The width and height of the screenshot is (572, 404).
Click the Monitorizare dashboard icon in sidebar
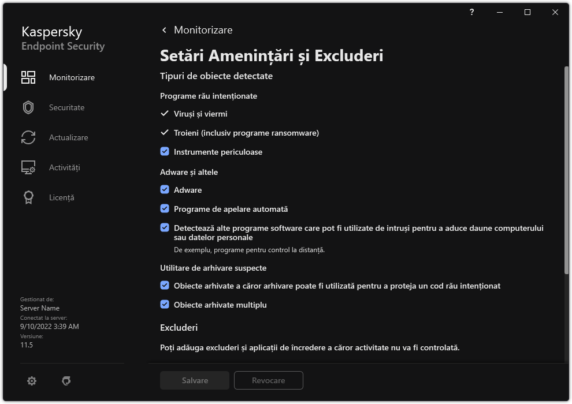pyautogui.click(x=28, y=77)
